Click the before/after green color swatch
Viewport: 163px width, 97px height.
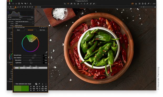pyautogui.click(x=21, y=88)
